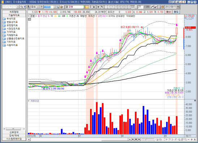Select the 주 weekly period toggle

(x=90, y=7)
